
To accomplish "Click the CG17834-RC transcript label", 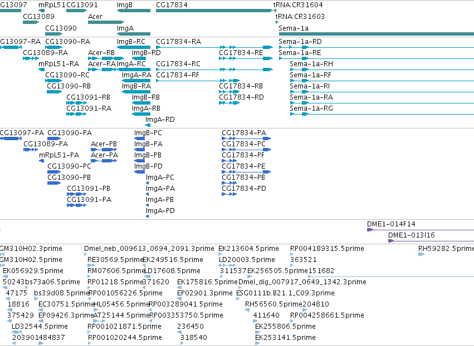I will [178, 64].
